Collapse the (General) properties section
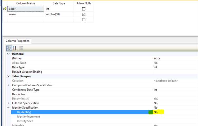 (x=8, y=54)
